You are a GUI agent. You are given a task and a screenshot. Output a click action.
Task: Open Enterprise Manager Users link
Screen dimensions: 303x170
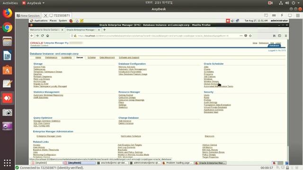tap(49, 136)
